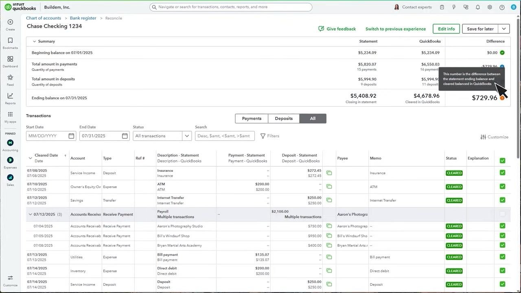Click the CLEARED status badge for Insurance
The height and width of the screenshot is (293, 521).
pos(454,173)
